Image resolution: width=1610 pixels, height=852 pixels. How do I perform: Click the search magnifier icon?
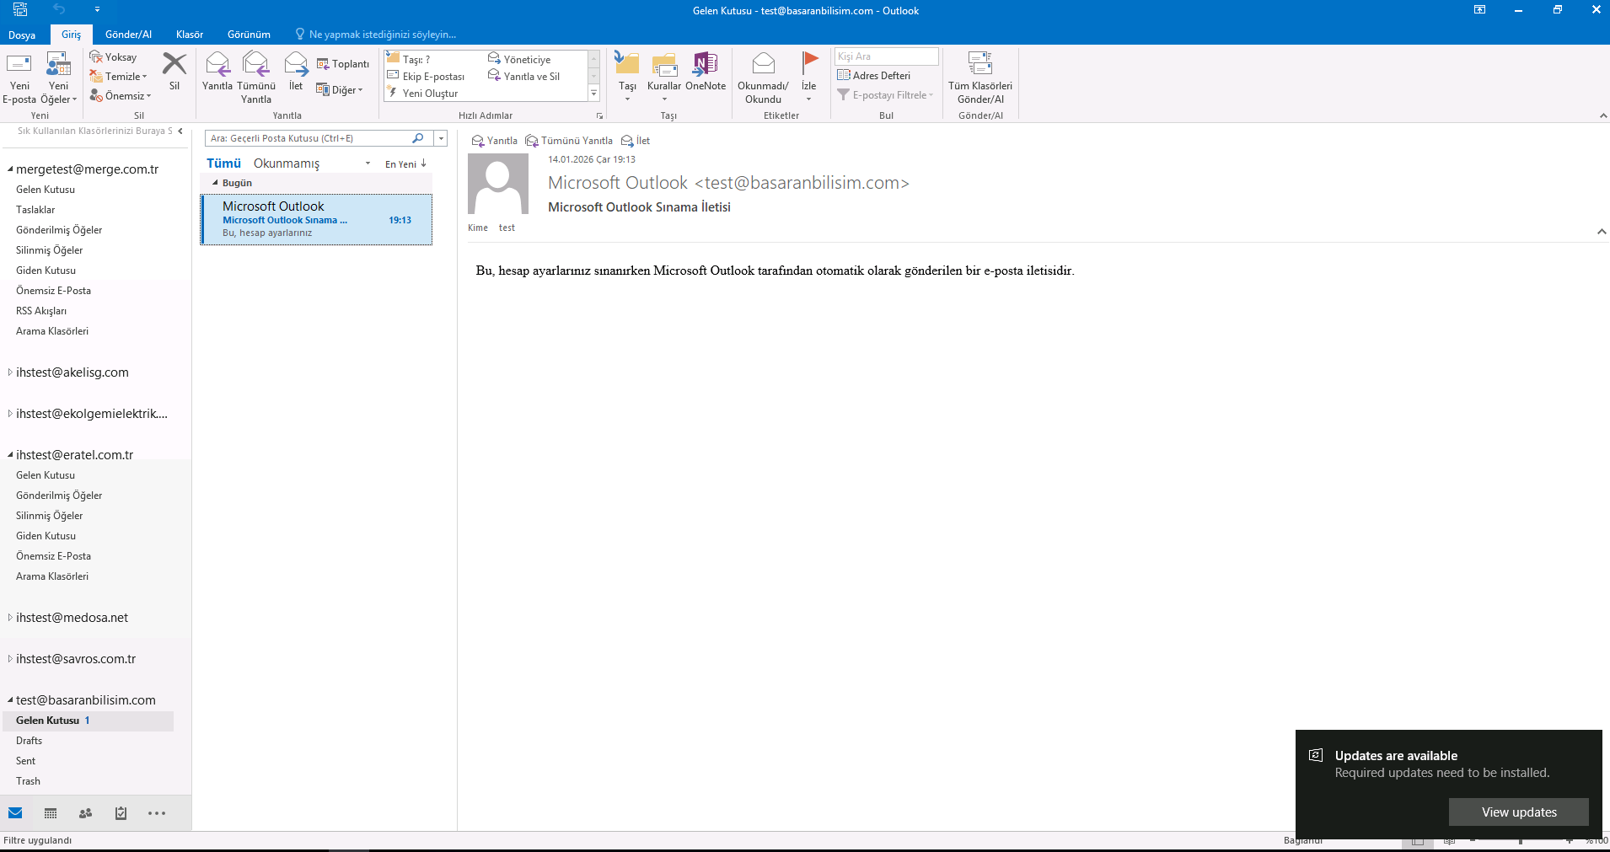(418, 138)
